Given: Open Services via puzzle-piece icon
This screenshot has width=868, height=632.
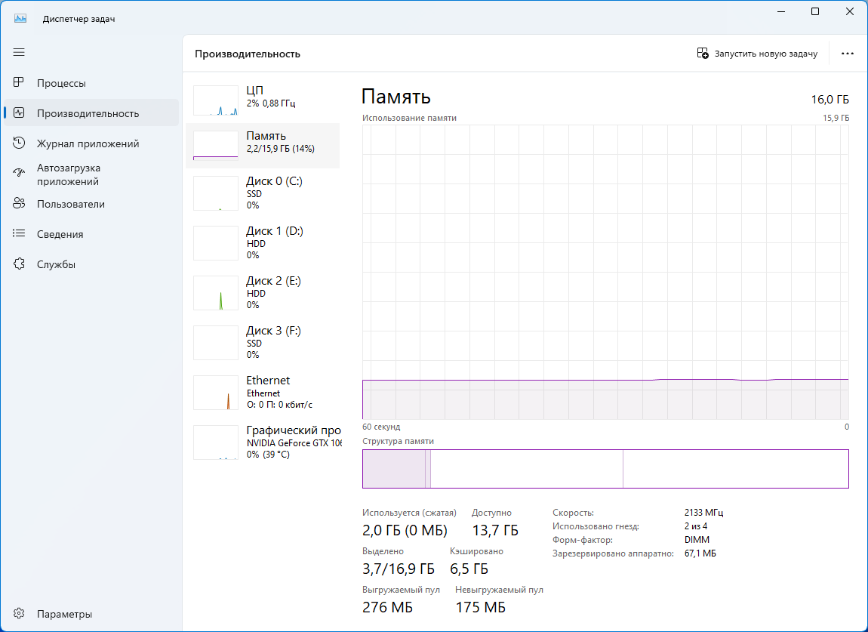Looking at the screenshot, I should [20, 264].
